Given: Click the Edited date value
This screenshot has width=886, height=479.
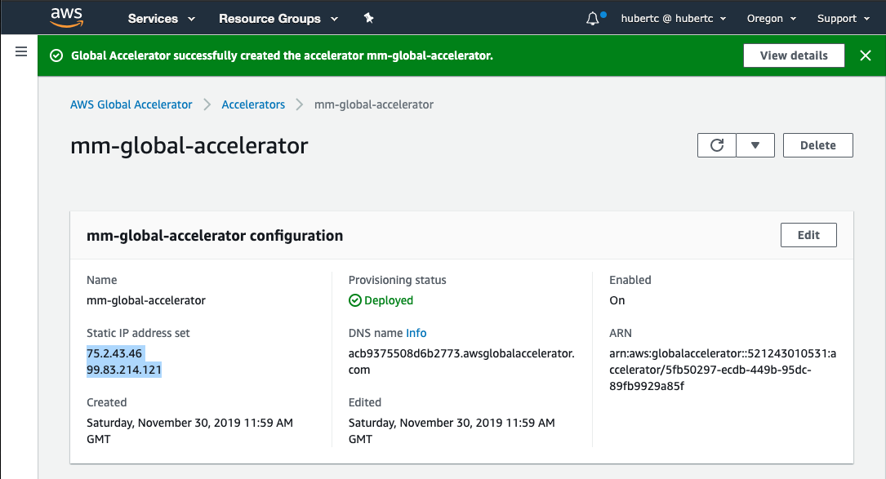Looking at the screenshot, I should pyautogui.click(x=452, y=431).
